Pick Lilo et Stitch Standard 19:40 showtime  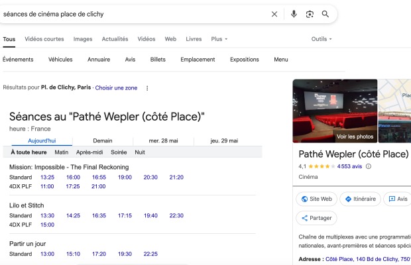150,215
